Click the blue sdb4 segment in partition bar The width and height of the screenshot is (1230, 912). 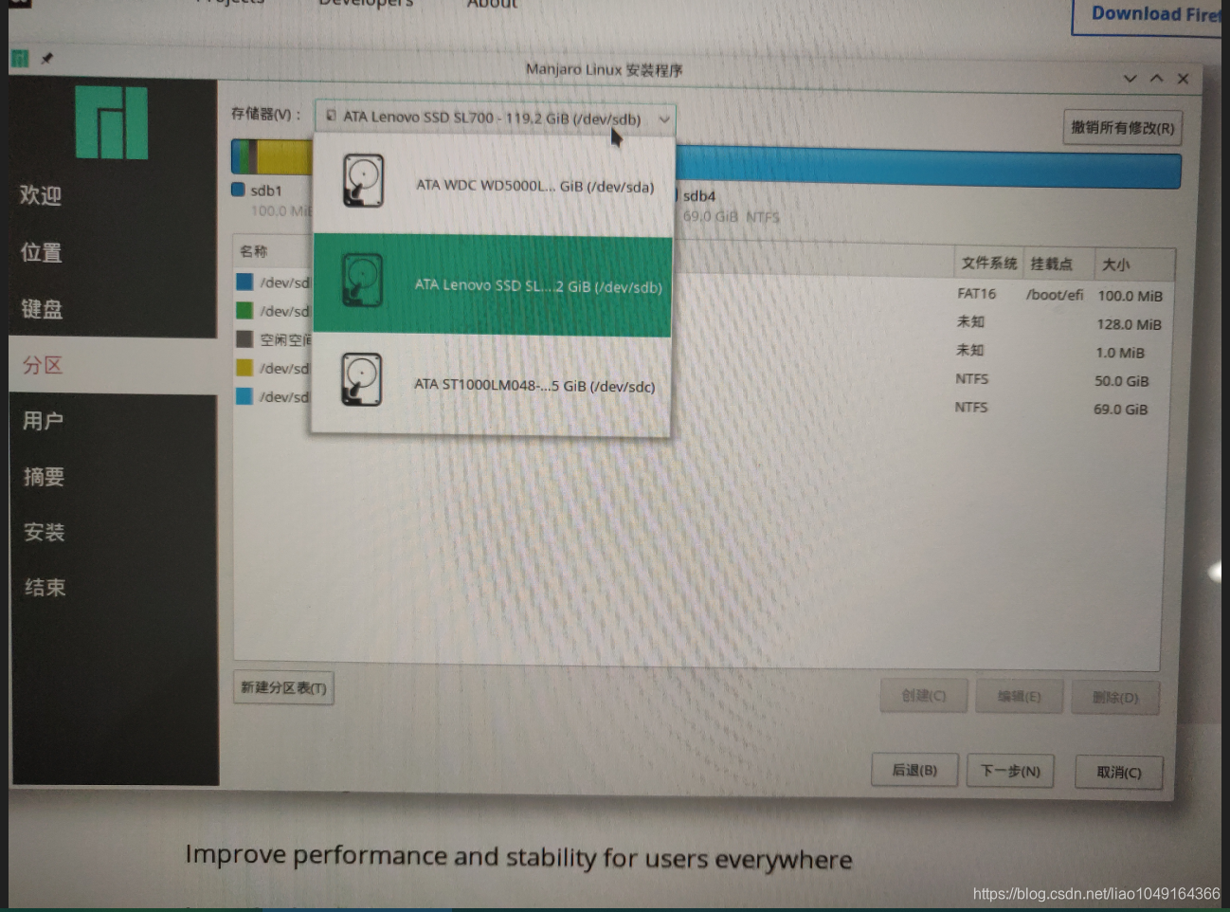pos(927,168)
